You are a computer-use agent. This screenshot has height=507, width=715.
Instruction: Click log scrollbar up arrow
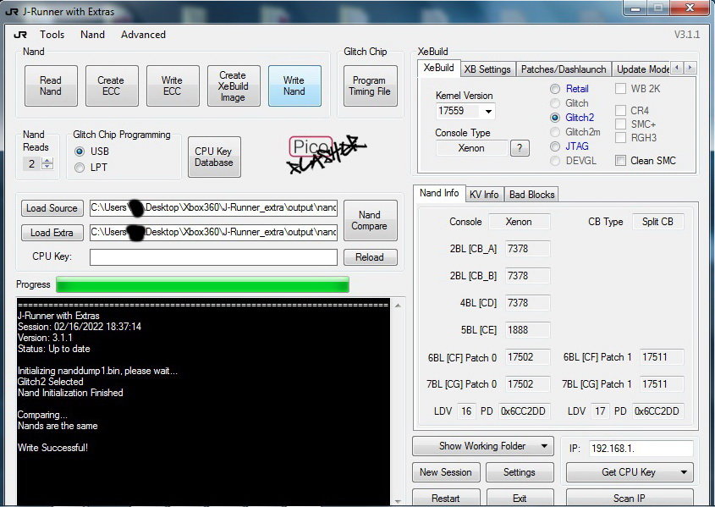point(398,306)
